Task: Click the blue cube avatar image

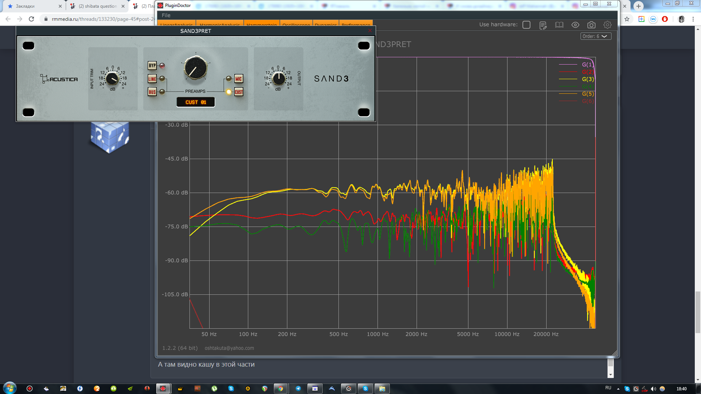Action: pos(110,137)
